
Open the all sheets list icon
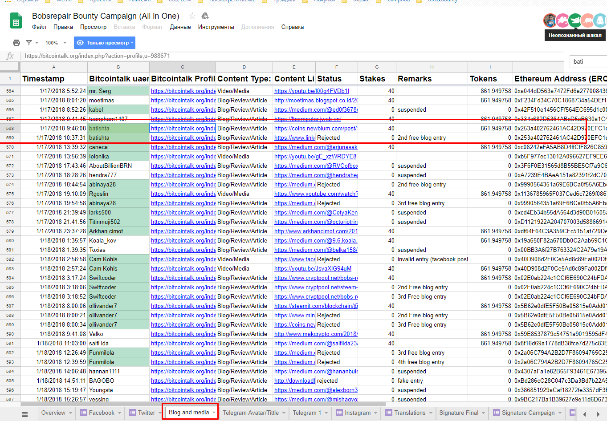click(25, 414)
